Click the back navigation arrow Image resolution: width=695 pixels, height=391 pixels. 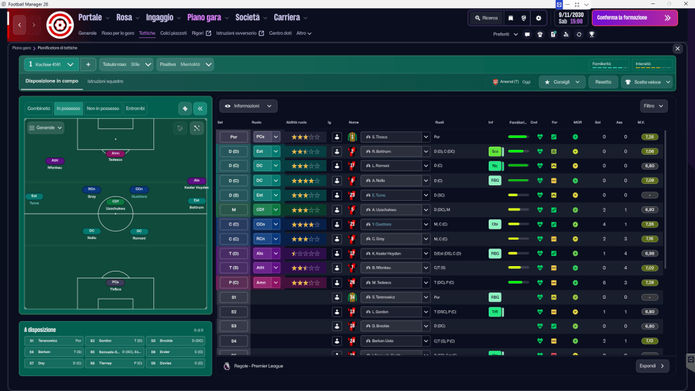(x=20, y=25)
